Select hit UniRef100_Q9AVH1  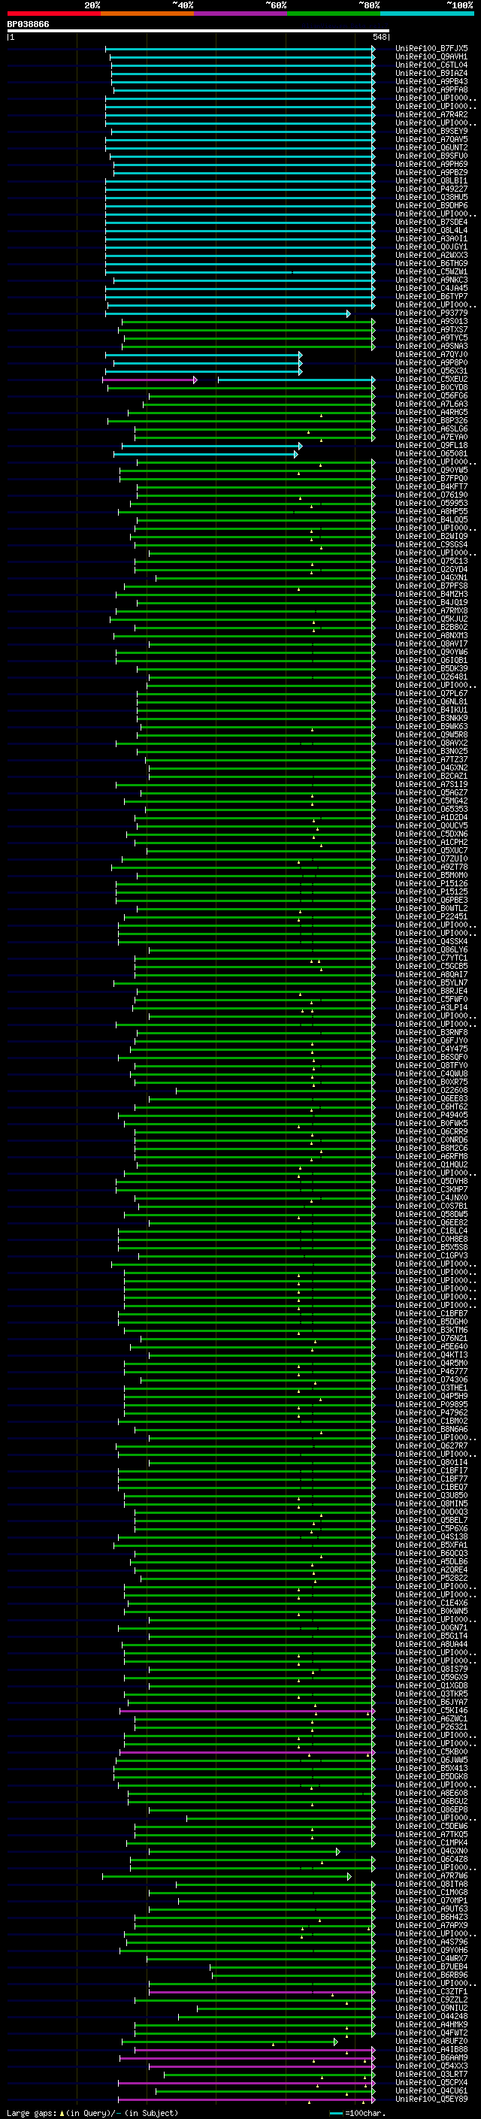[x=431, y=57]
